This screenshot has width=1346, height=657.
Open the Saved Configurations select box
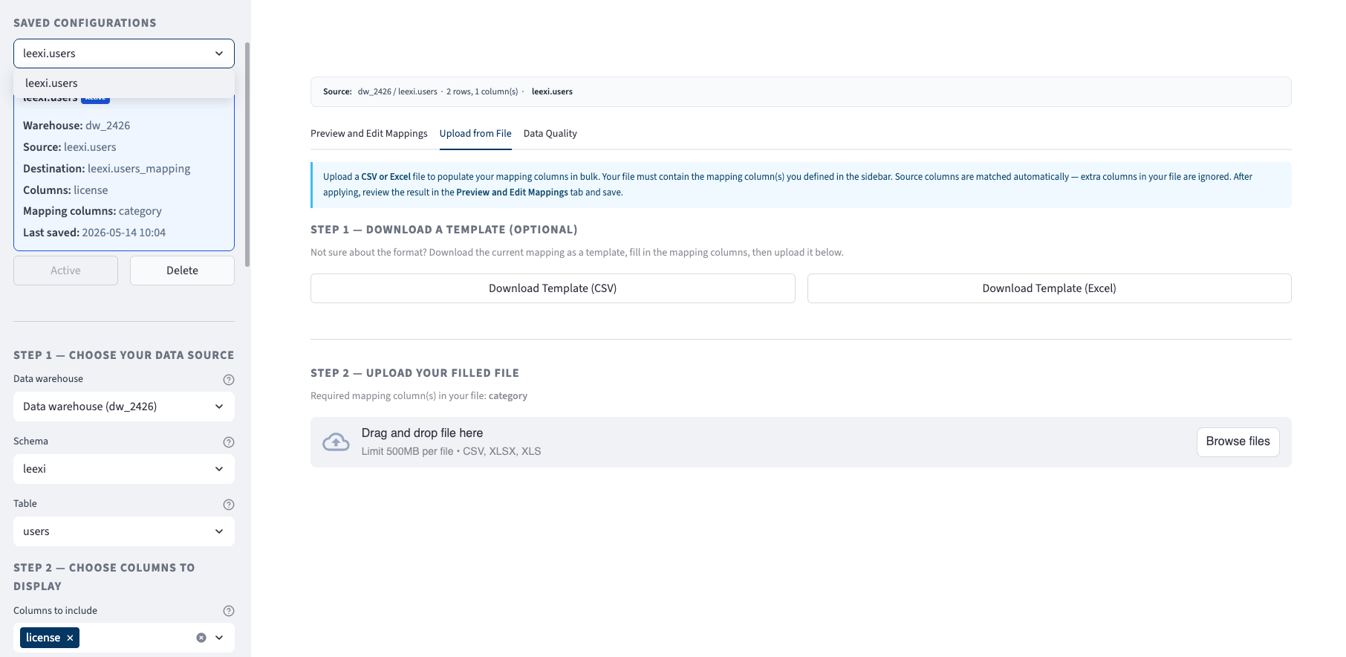[124, 54]
